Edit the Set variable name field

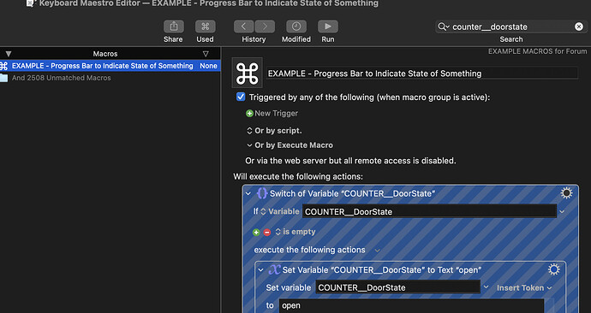tap(397, 287)
